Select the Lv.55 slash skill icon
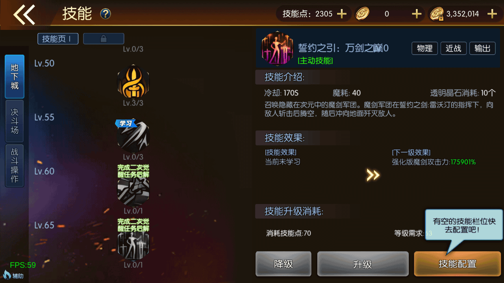The height and width of the screenshot is (283, 504). (x=133, y=136)
